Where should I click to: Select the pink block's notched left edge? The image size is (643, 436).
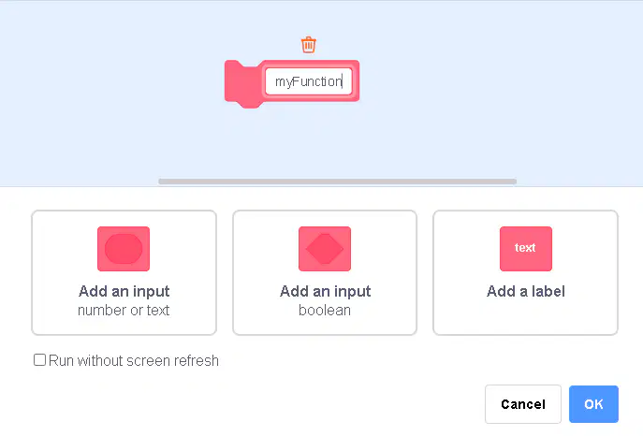[242, 84]
